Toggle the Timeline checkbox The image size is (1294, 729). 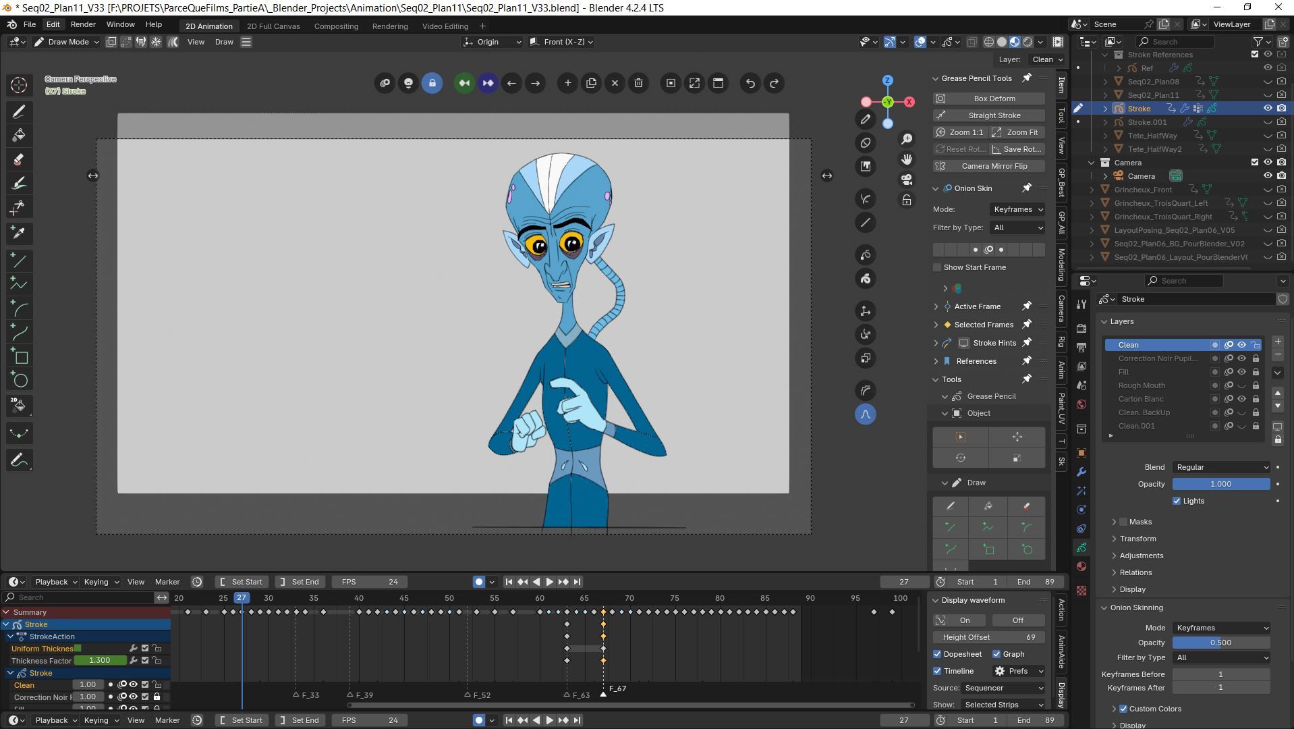pos(937,671)
